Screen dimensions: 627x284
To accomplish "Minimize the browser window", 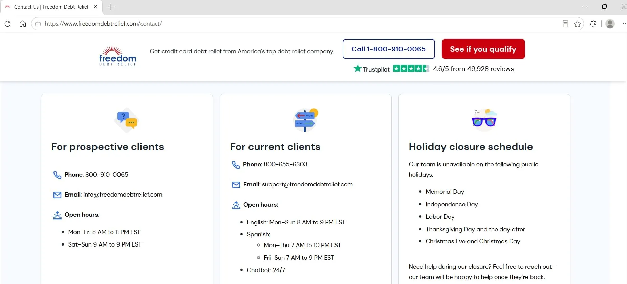I will 585,7.
